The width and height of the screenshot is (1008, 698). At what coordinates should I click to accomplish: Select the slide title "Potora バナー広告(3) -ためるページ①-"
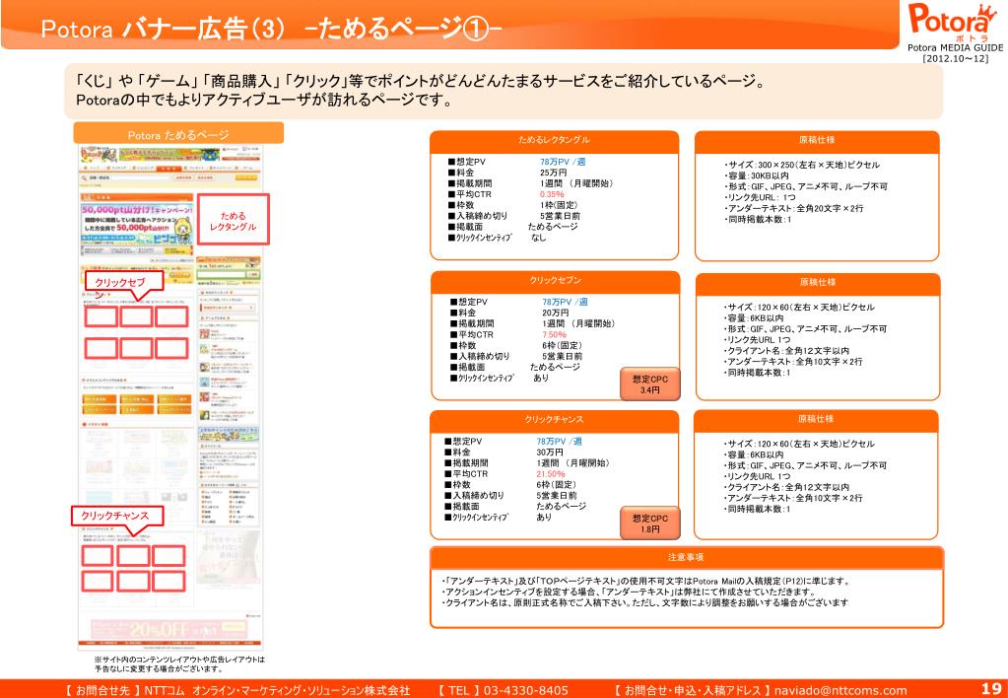click(271, 29)
